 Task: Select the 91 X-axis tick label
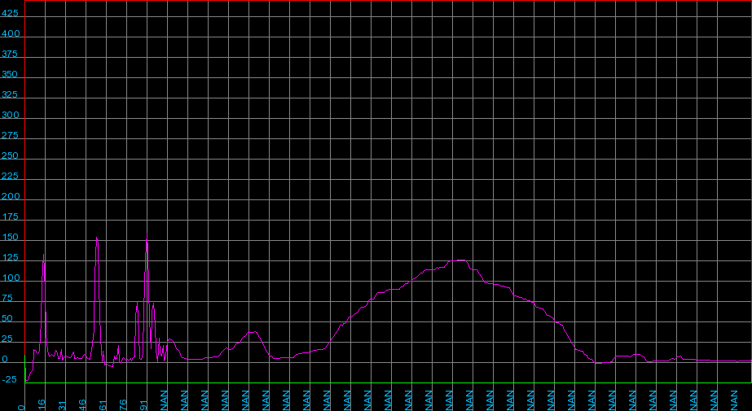[x=143, y=404]
